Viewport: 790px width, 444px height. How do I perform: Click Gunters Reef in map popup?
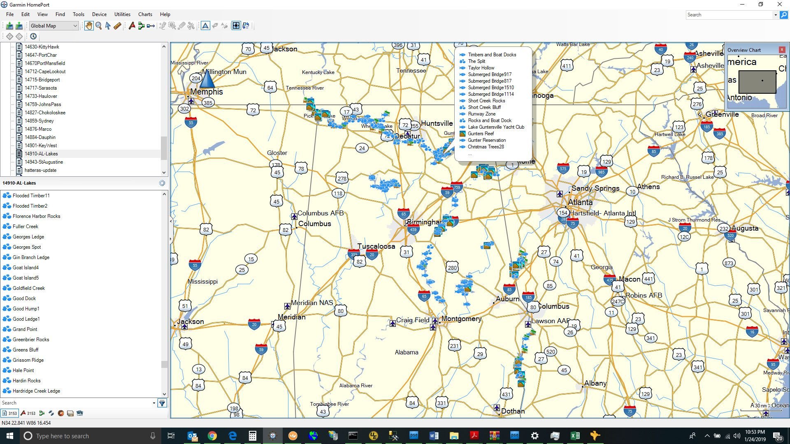click(481, 134)
